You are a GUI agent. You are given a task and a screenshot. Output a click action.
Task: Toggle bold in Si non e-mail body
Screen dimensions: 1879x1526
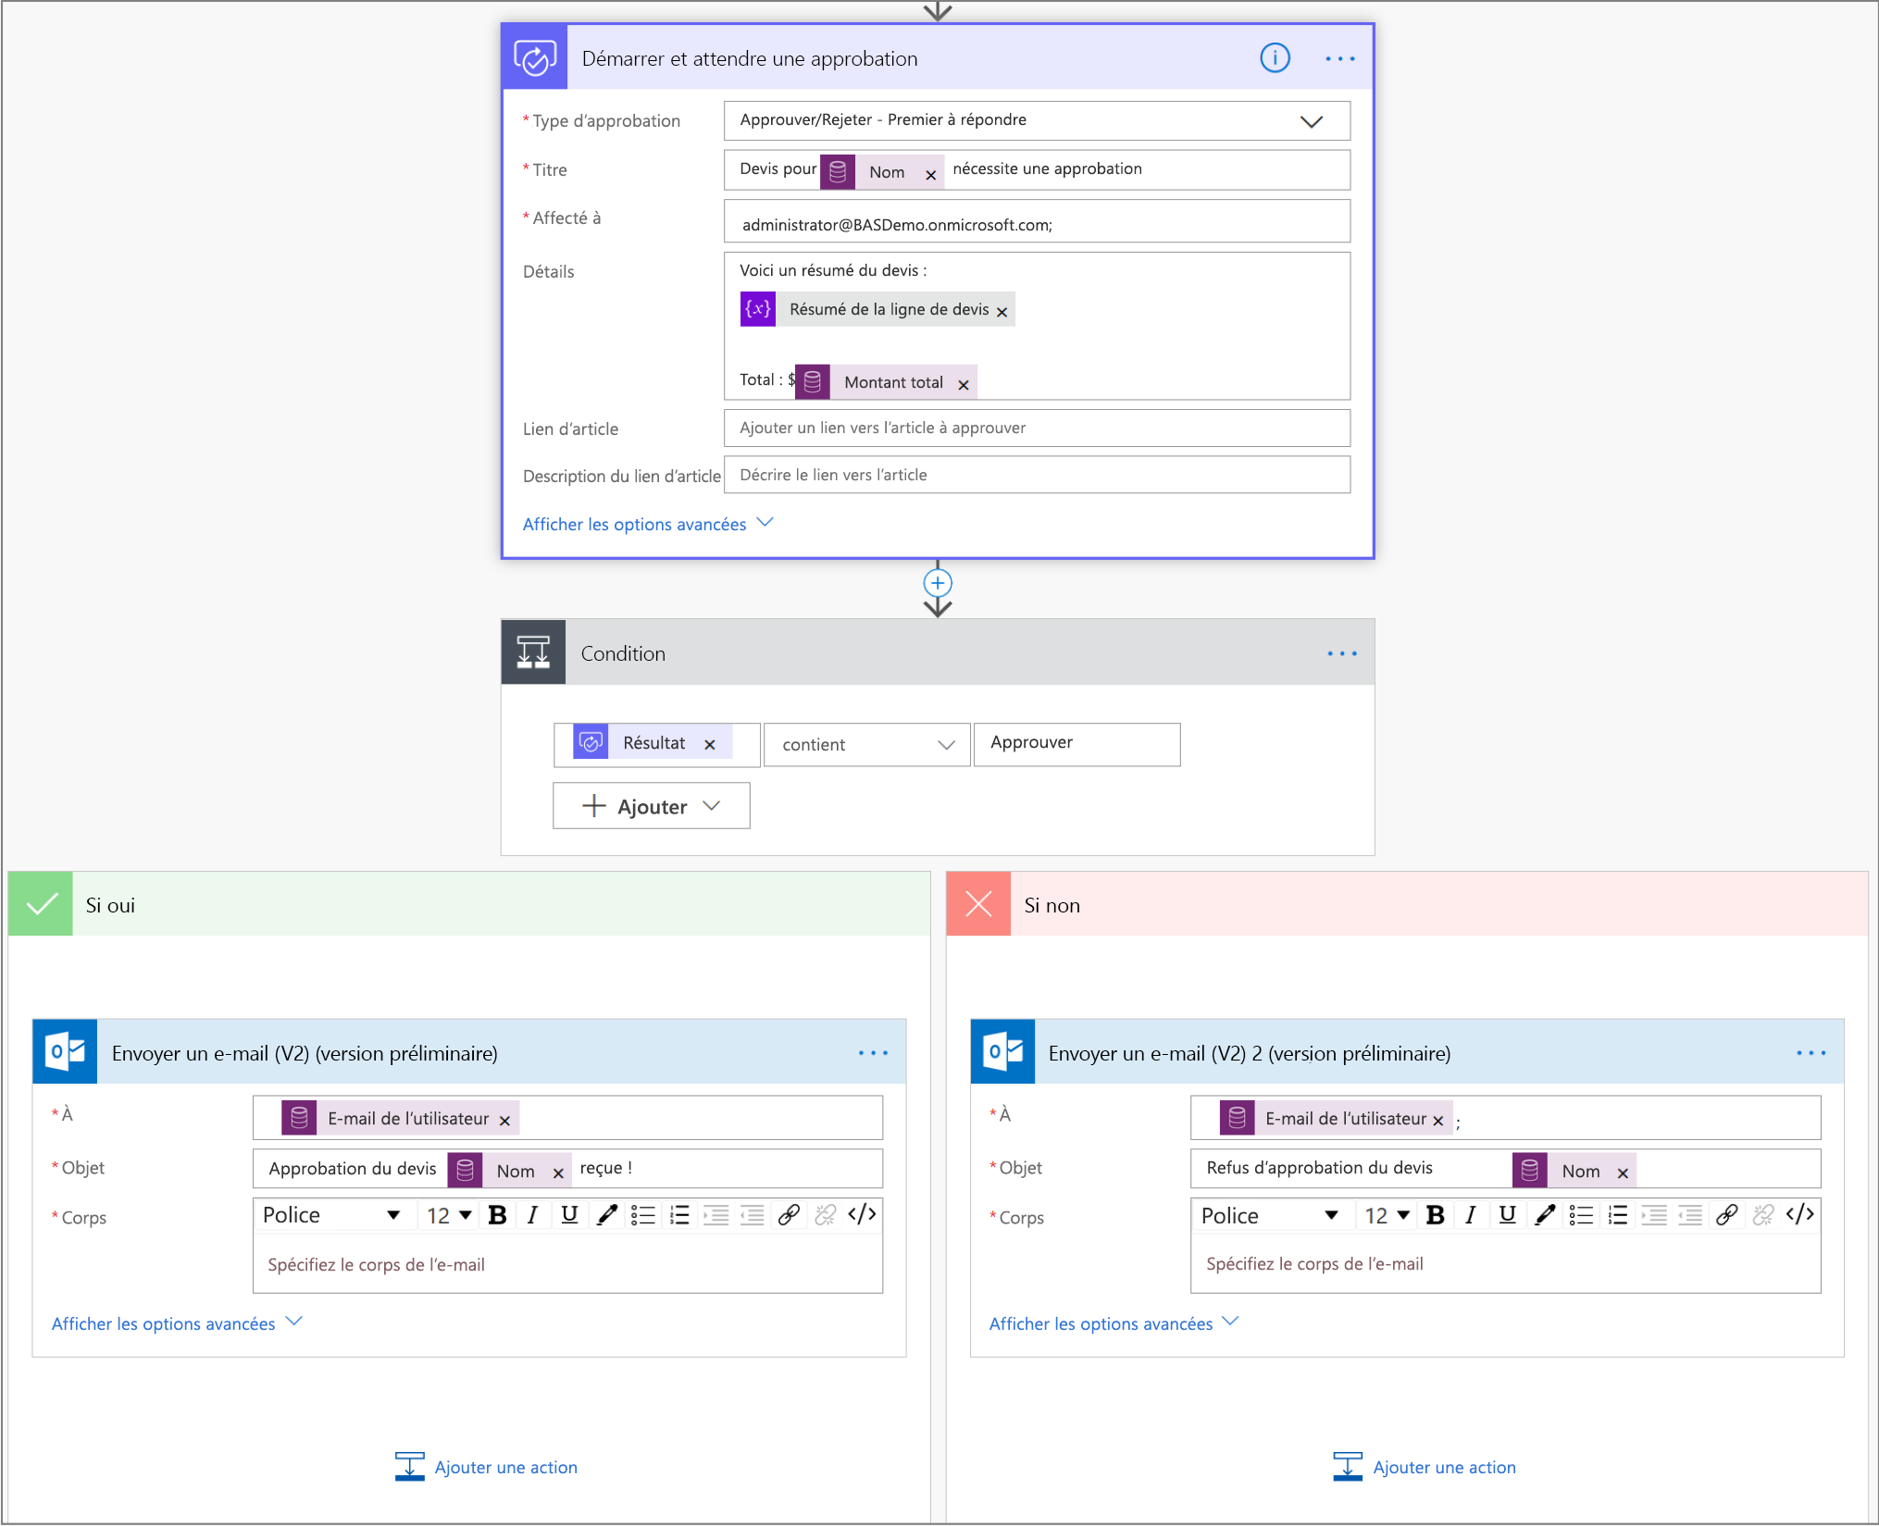1435,1215
